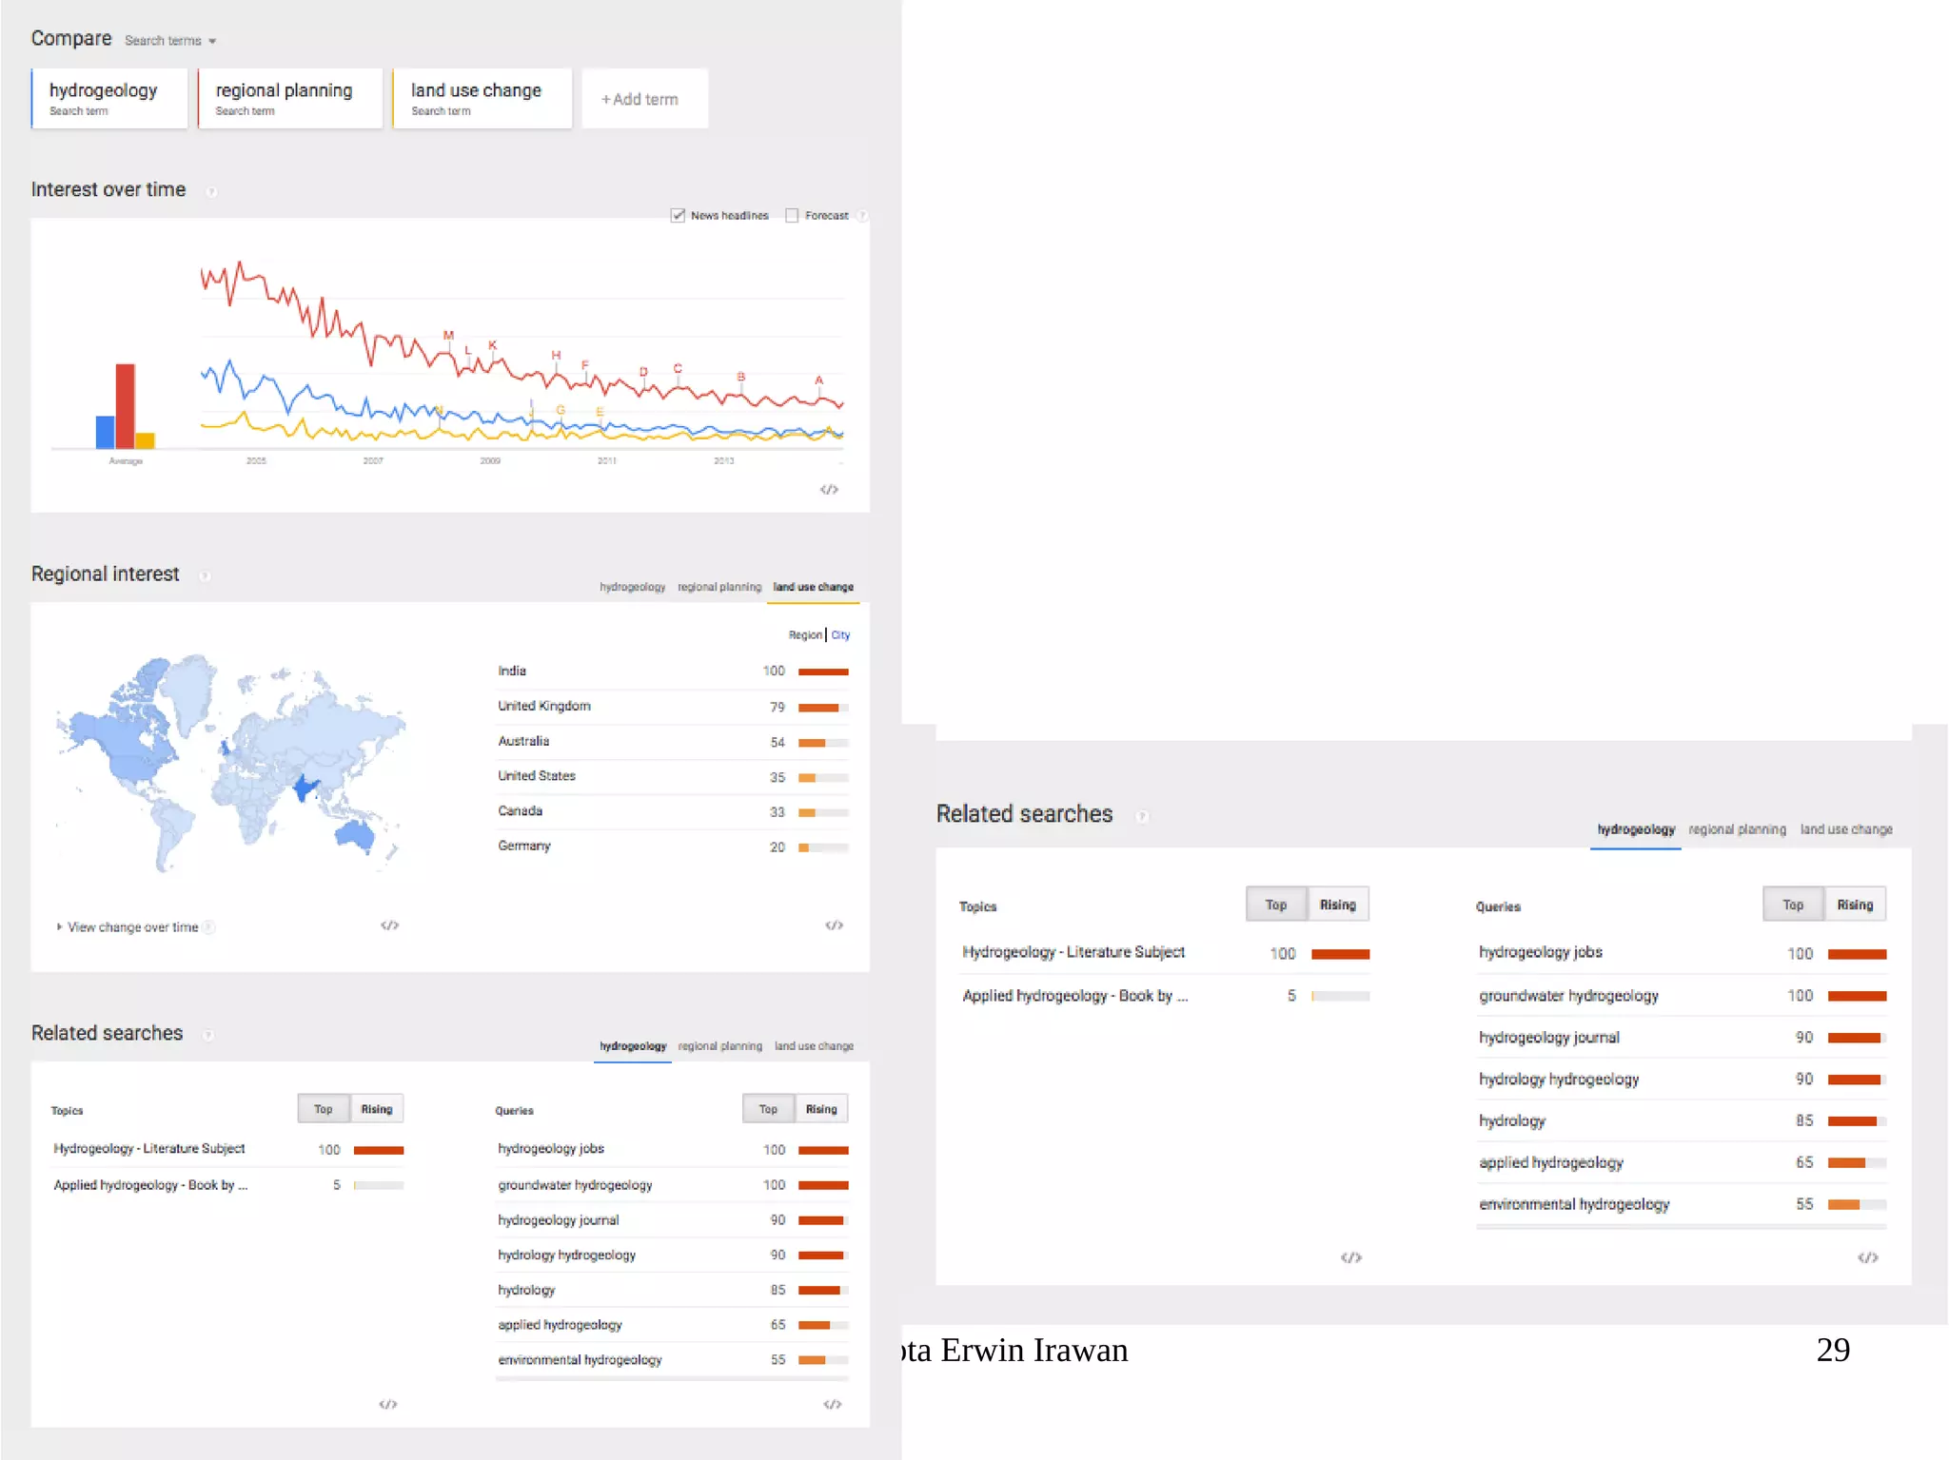
Task: Click embed icon beneath the world map
Action: point(389,925)
